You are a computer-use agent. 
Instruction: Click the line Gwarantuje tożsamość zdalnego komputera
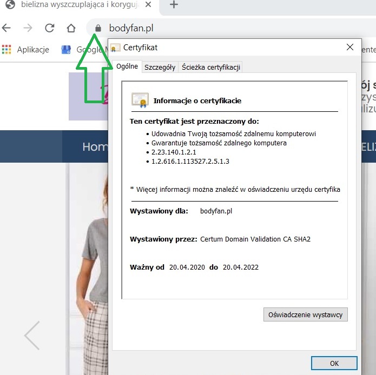(x=219, y=143)
